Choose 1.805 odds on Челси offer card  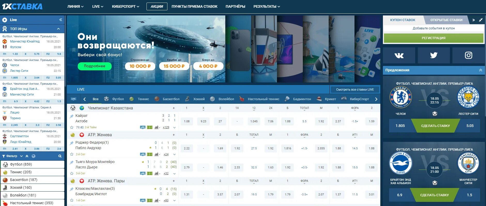pyautogui.click(x=400, y=126)
